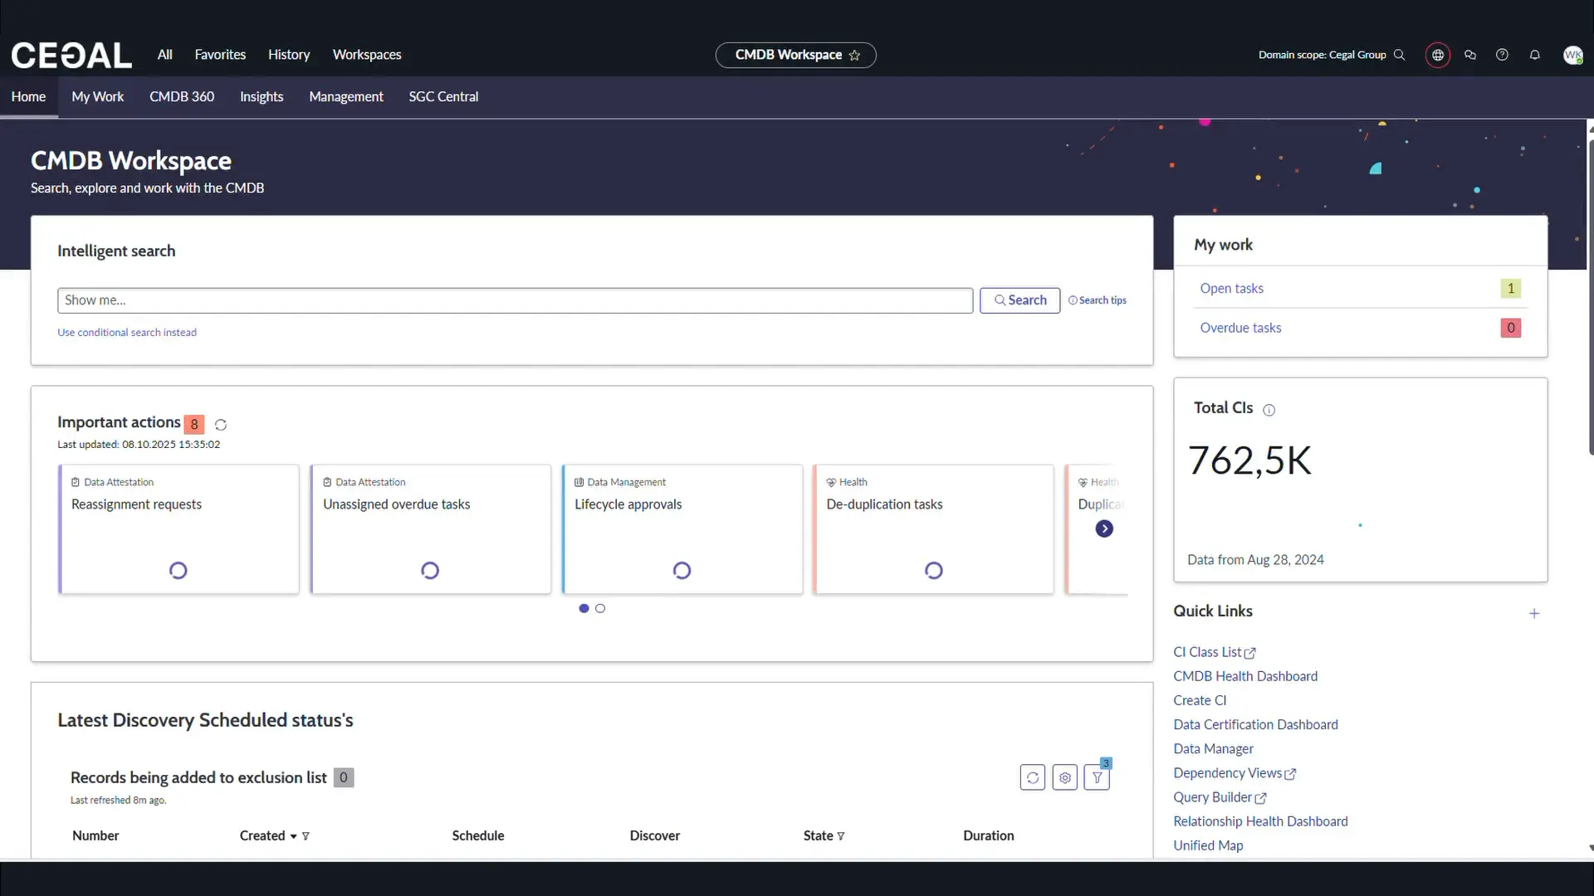The height and width of the screenshot is (896, 1594).
Task: Select the second carousel page dot
Action: (x=600, y=608)
